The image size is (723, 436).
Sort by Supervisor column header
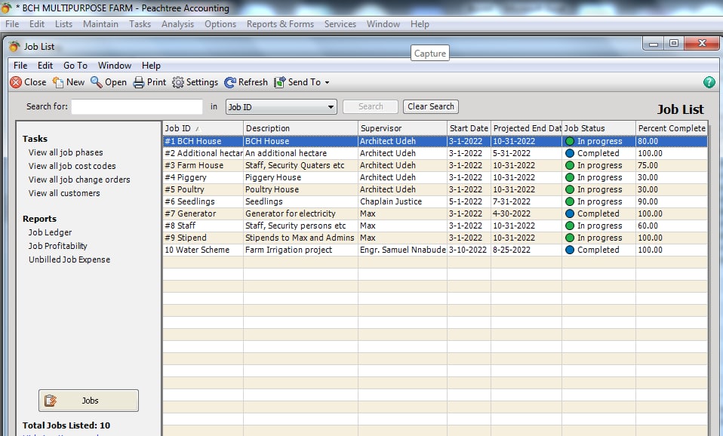[402, 128]
